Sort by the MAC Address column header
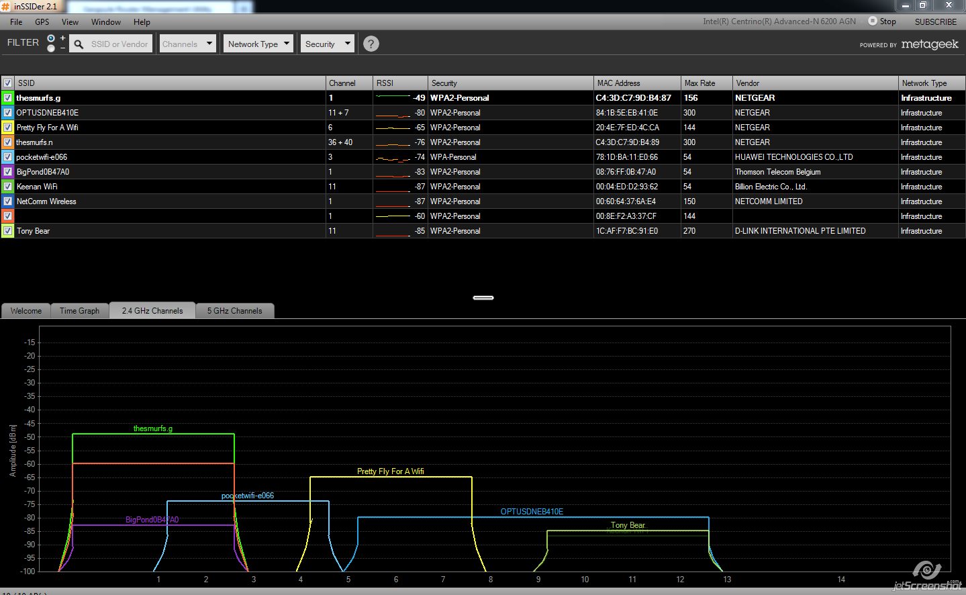Viewport: 966px width, 595px height. pos(637,83)
